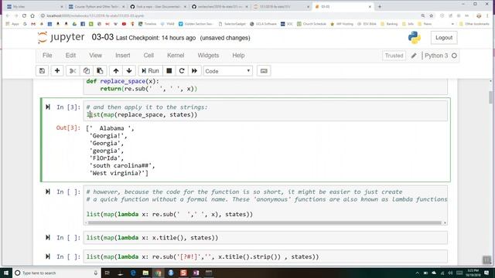Viewport: 495px width, 278px height.
Task: Click into the list(map(replace_space, states)) code cell
Action: click(x=265, y=110)
